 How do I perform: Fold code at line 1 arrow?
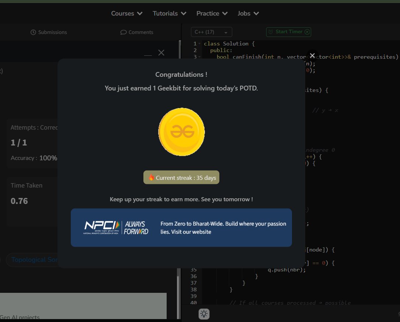[199, 44]
